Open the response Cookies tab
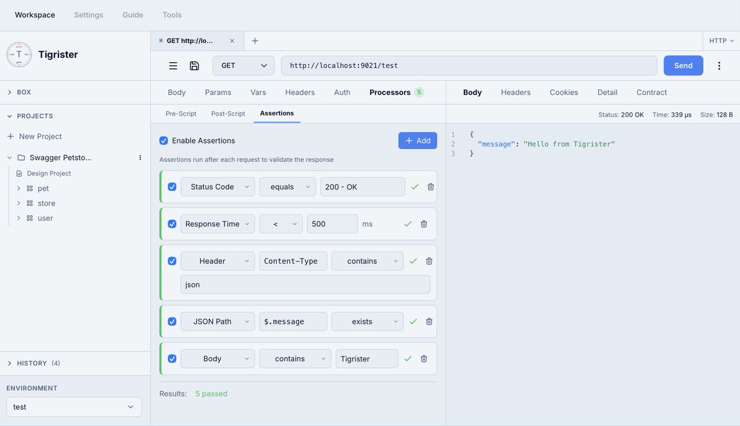Screen dimensions: 740x426 (564, 92)
